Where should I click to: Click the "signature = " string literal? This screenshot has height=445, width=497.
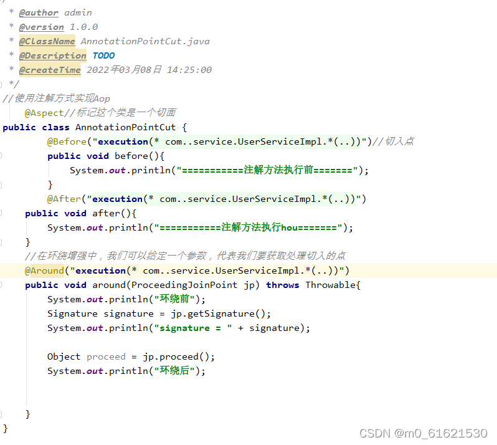[193, 328]
